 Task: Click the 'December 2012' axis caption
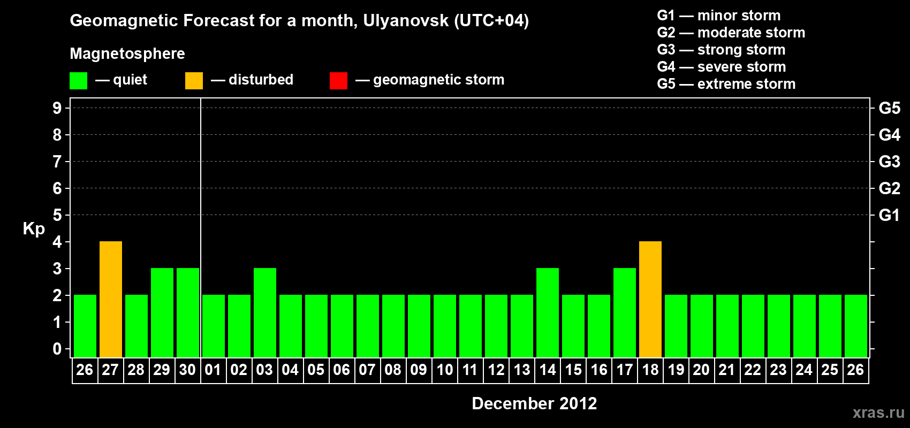534,403
